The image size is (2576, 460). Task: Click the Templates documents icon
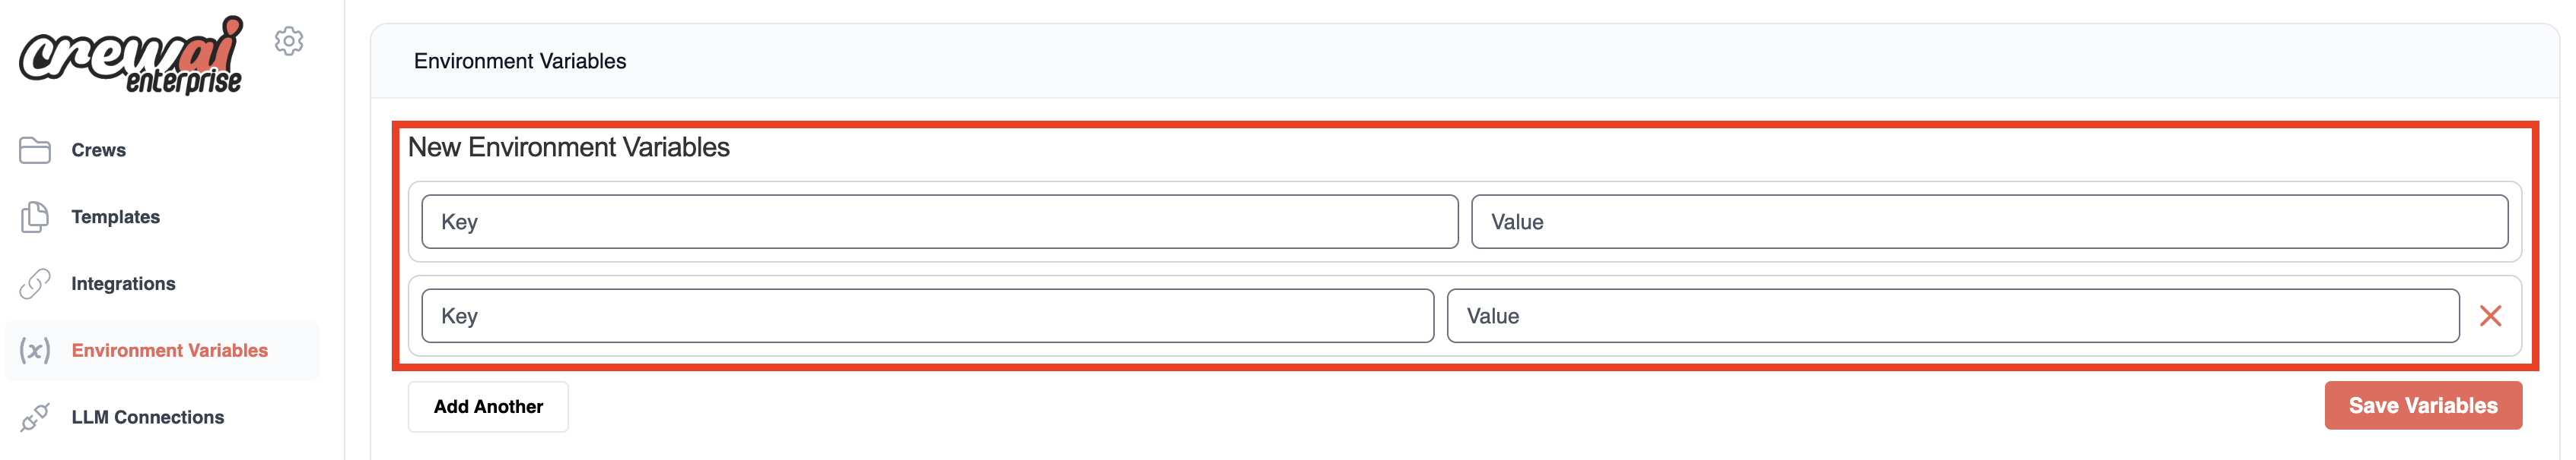35,216
